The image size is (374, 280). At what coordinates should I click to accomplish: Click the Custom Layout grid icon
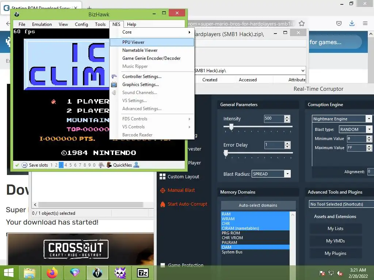pos(163,176)
